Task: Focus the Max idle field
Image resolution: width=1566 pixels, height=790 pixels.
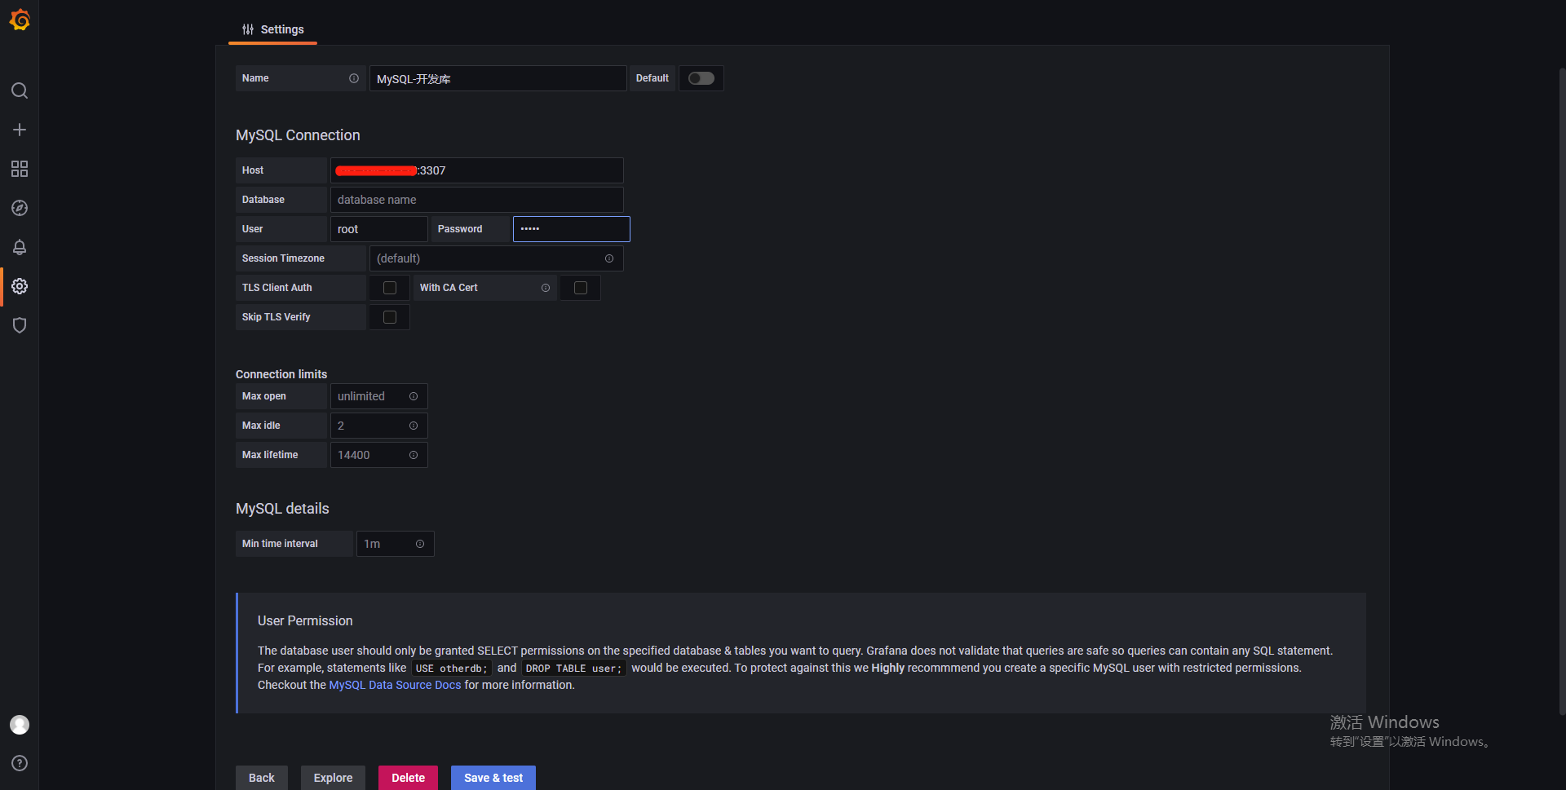Action: pos(378,426)
